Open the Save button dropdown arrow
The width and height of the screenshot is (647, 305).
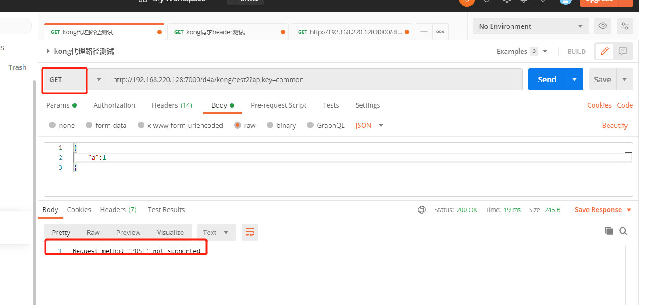coord(624,79)
